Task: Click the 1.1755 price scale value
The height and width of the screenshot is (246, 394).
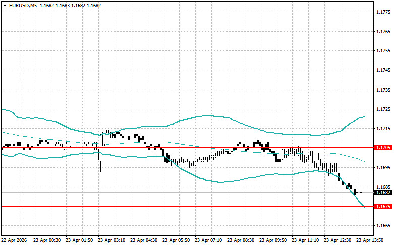Action: tap(383, 51)
